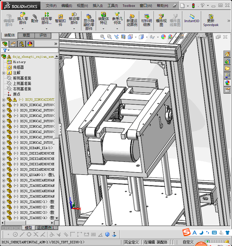Open the 工具(T) menu
Viewport: 232px width, 246px height.
(x=113, y=5)
